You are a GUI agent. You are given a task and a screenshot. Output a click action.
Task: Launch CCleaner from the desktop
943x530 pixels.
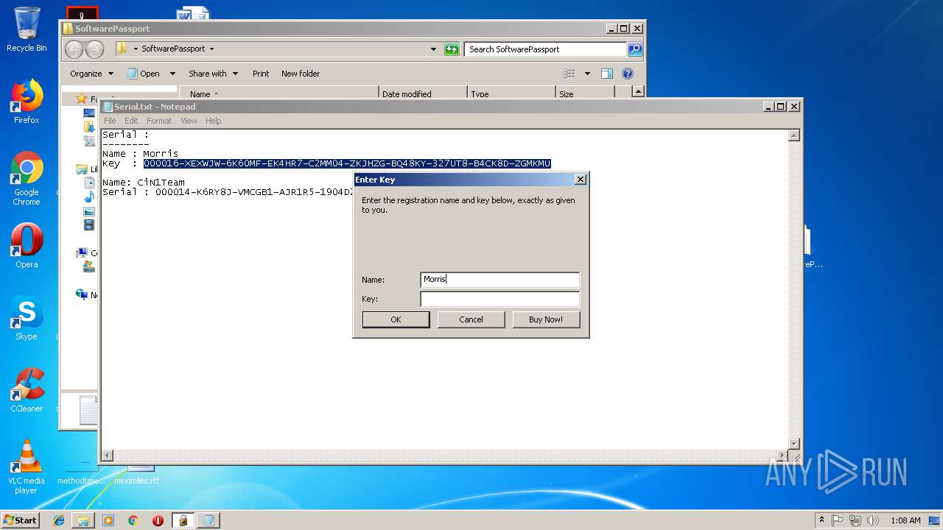[27, 390]
